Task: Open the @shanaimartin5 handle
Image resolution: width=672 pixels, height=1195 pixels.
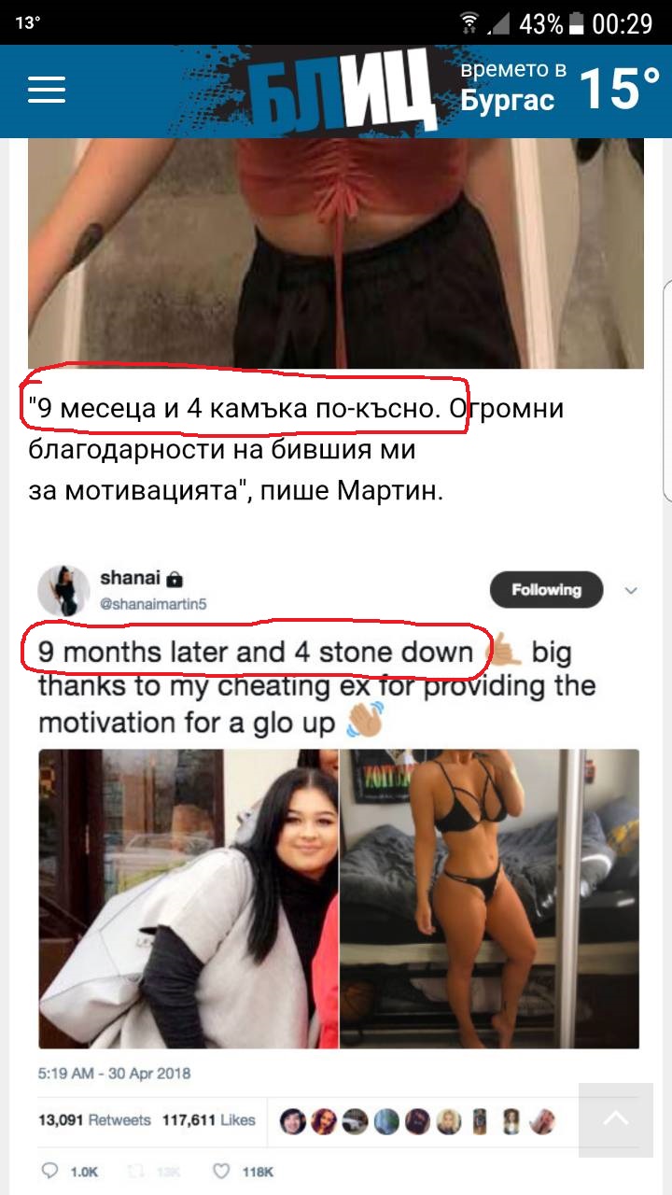Action: coord(153,604)
